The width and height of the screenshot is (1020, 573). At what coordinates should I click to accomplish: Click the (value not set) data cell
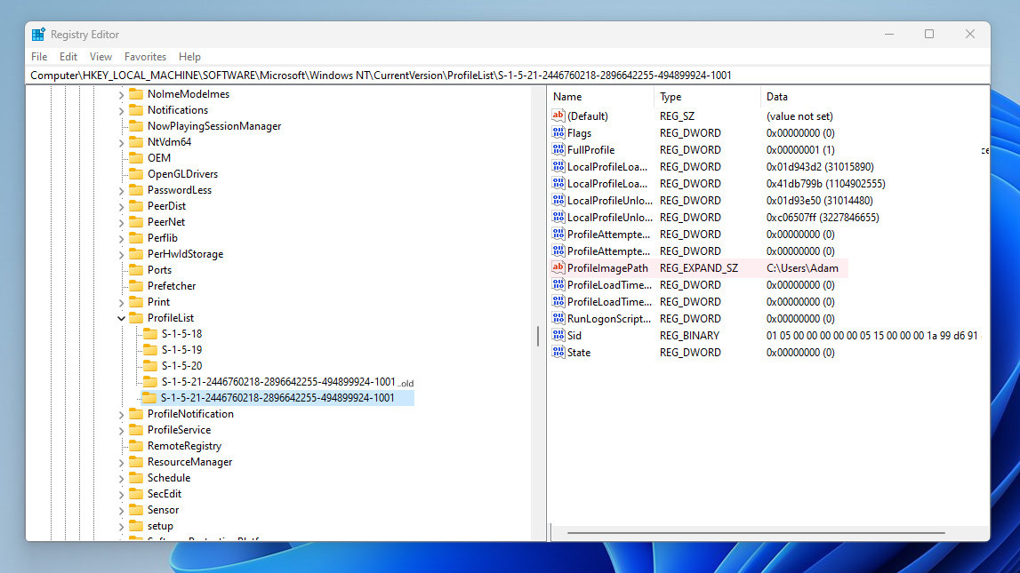(799, 115)
